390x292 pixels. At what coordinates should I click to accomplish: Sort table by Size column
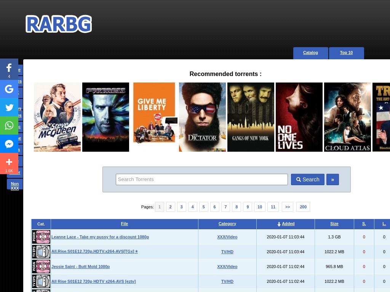click(x=334, y=224)
